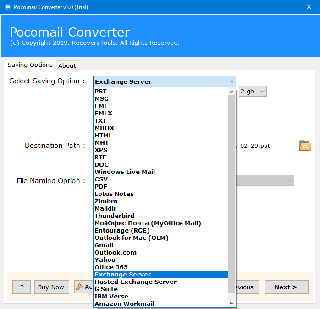Open the 2 gb split size dropdown
The image size is (320, 309).
(x=253, y=91)
